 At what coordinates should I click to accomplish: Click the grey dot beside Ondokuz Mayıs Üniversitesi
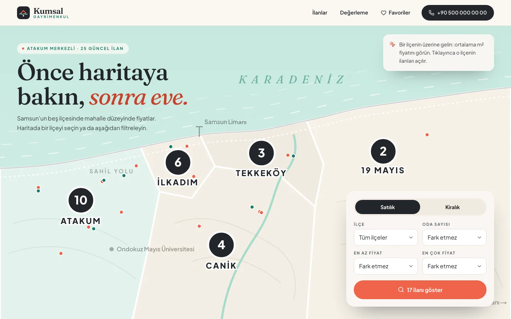[111, 249]
